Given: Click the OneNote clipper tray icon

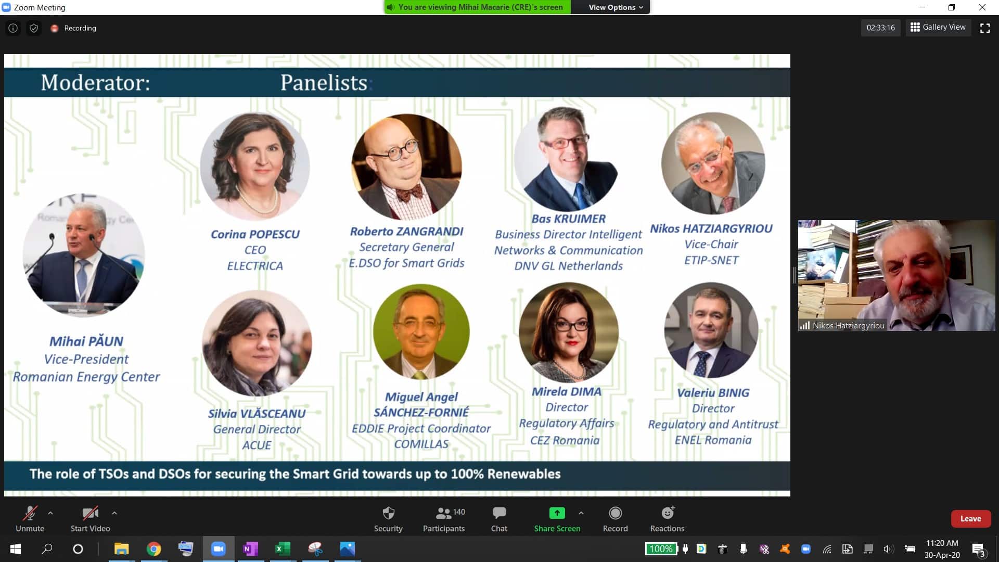Looking at the screenshot, I should coord(764,549).
